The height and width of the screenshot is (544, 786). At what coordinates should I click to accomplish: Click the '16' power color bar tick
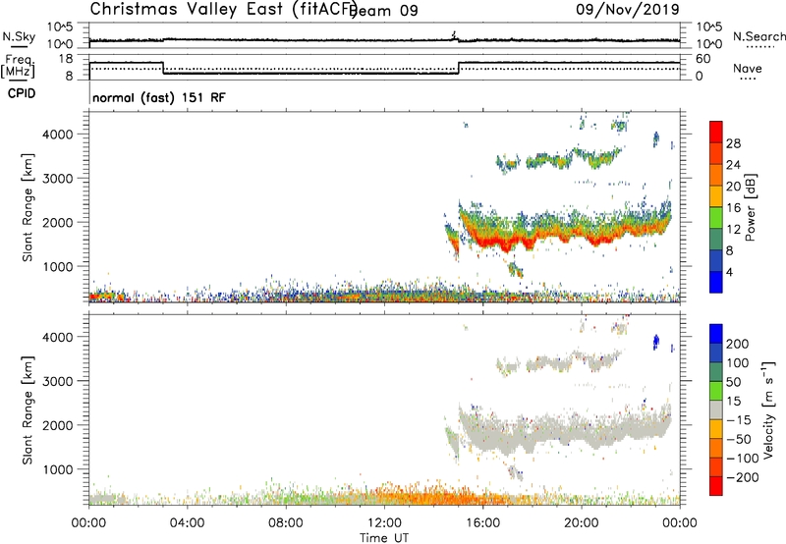[733, 208]
